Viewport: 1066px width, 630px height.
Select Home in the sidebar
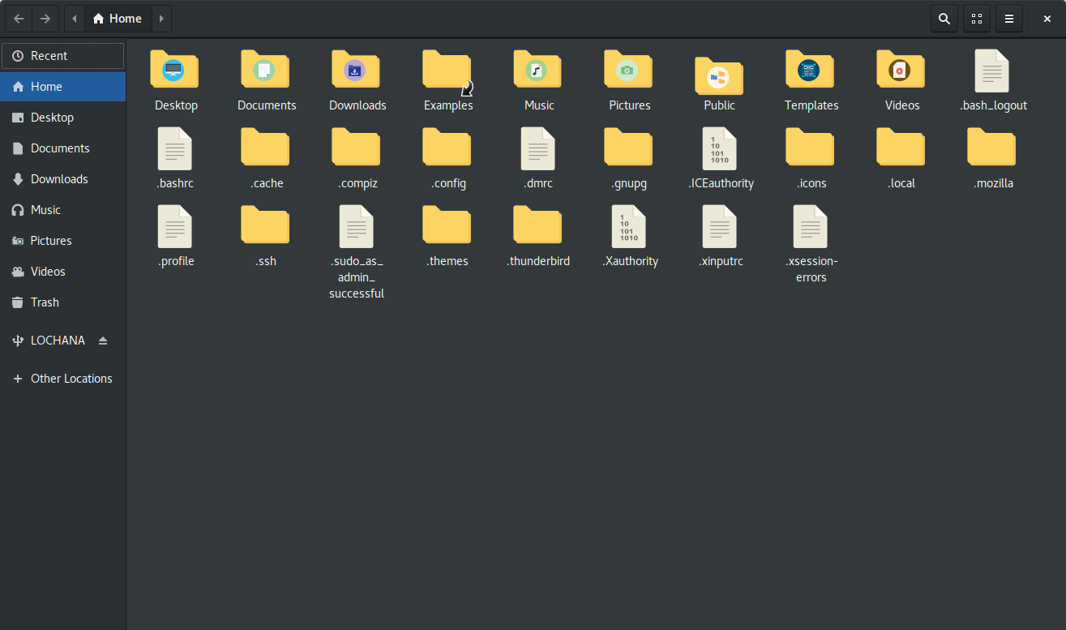pyautogui.click(x=62, y=87)
